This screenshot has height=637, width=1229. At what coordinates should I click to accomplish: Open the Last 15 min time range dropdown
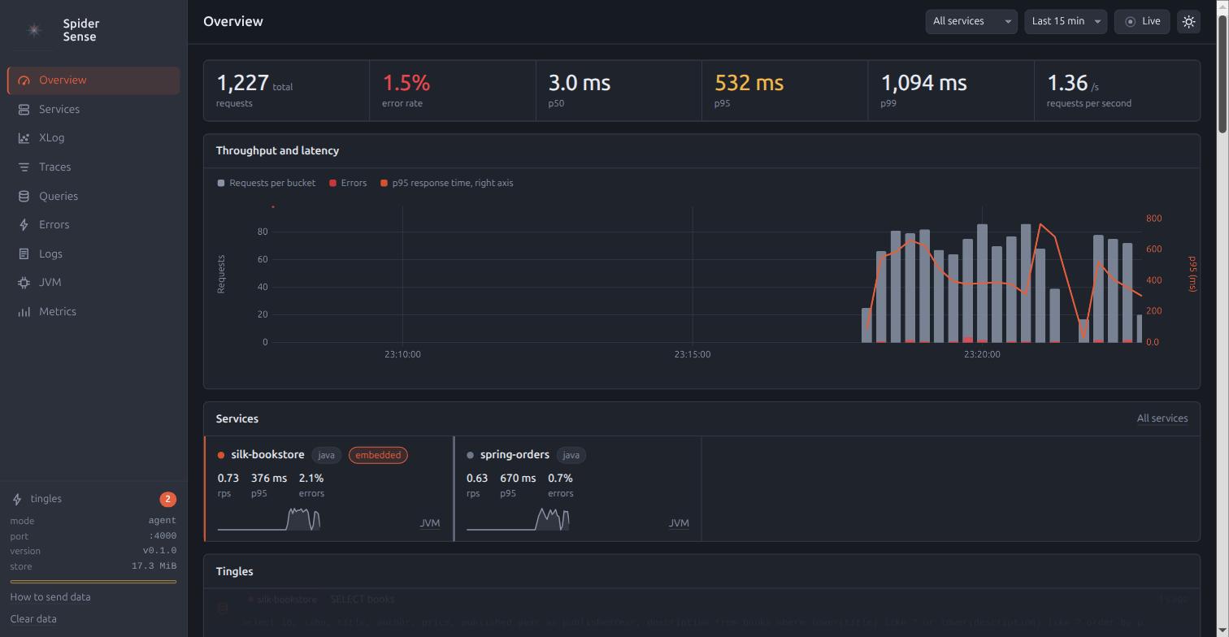tap(1065, 21)
